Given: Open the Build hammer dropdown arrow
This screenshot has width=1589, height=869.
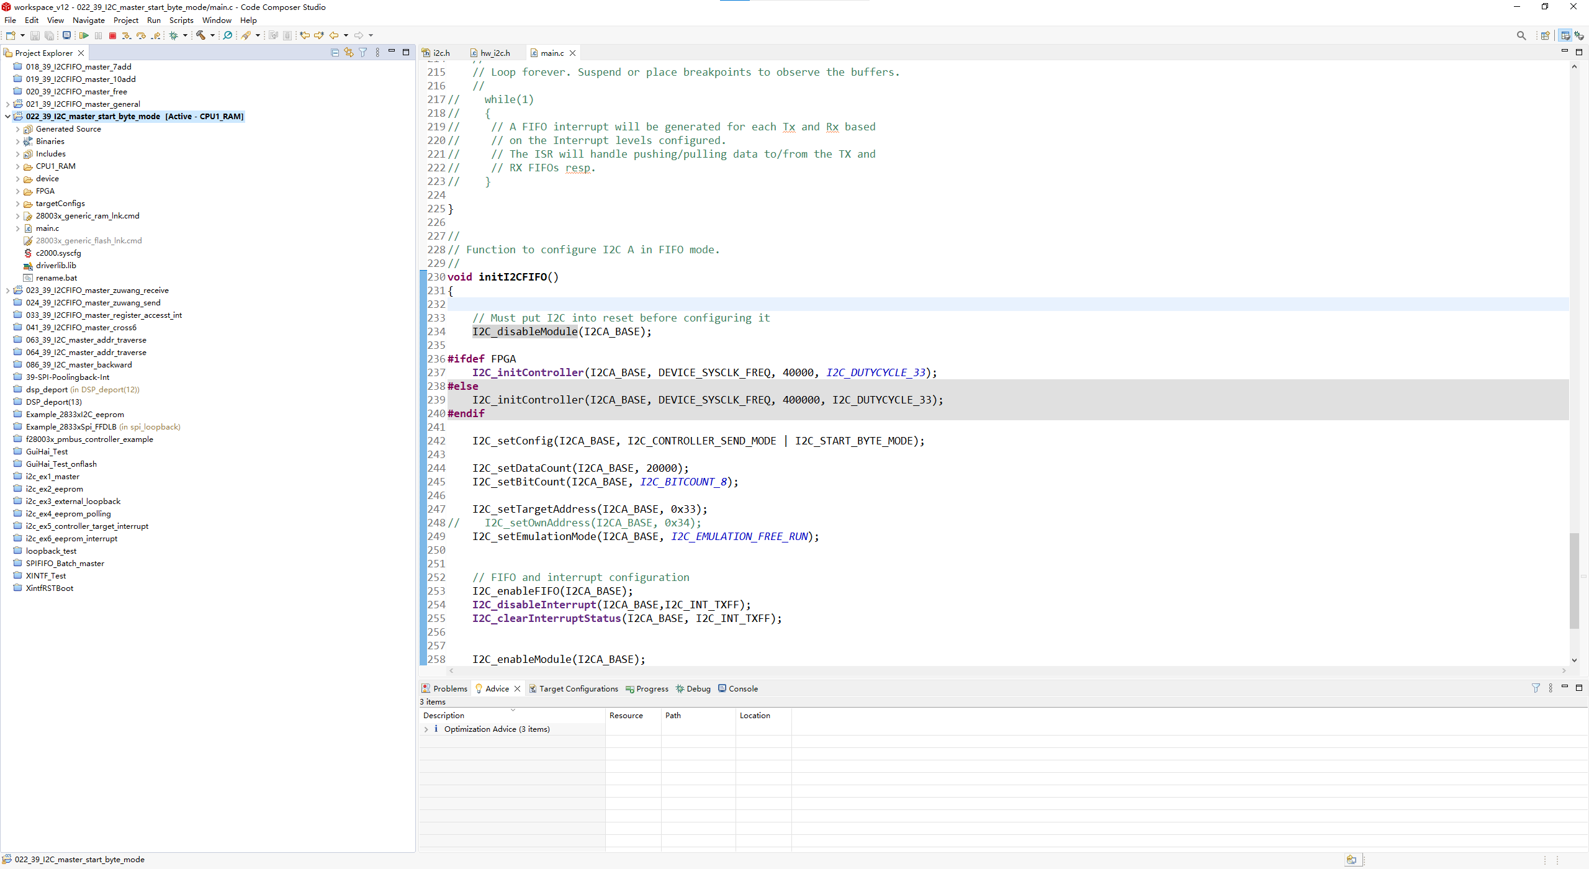Looking at the screenshot, I should [x=212, y=35].
